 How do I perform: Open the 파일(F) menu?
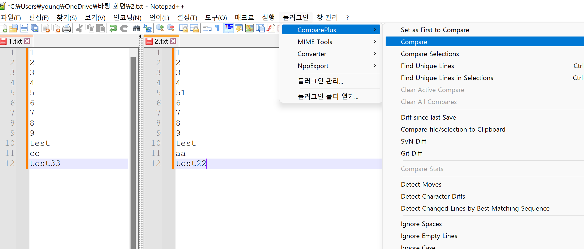click(x=11, y=18)
